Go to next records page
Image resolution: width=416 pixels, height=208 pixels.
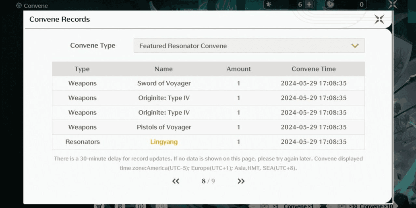[x=241, y=181]
